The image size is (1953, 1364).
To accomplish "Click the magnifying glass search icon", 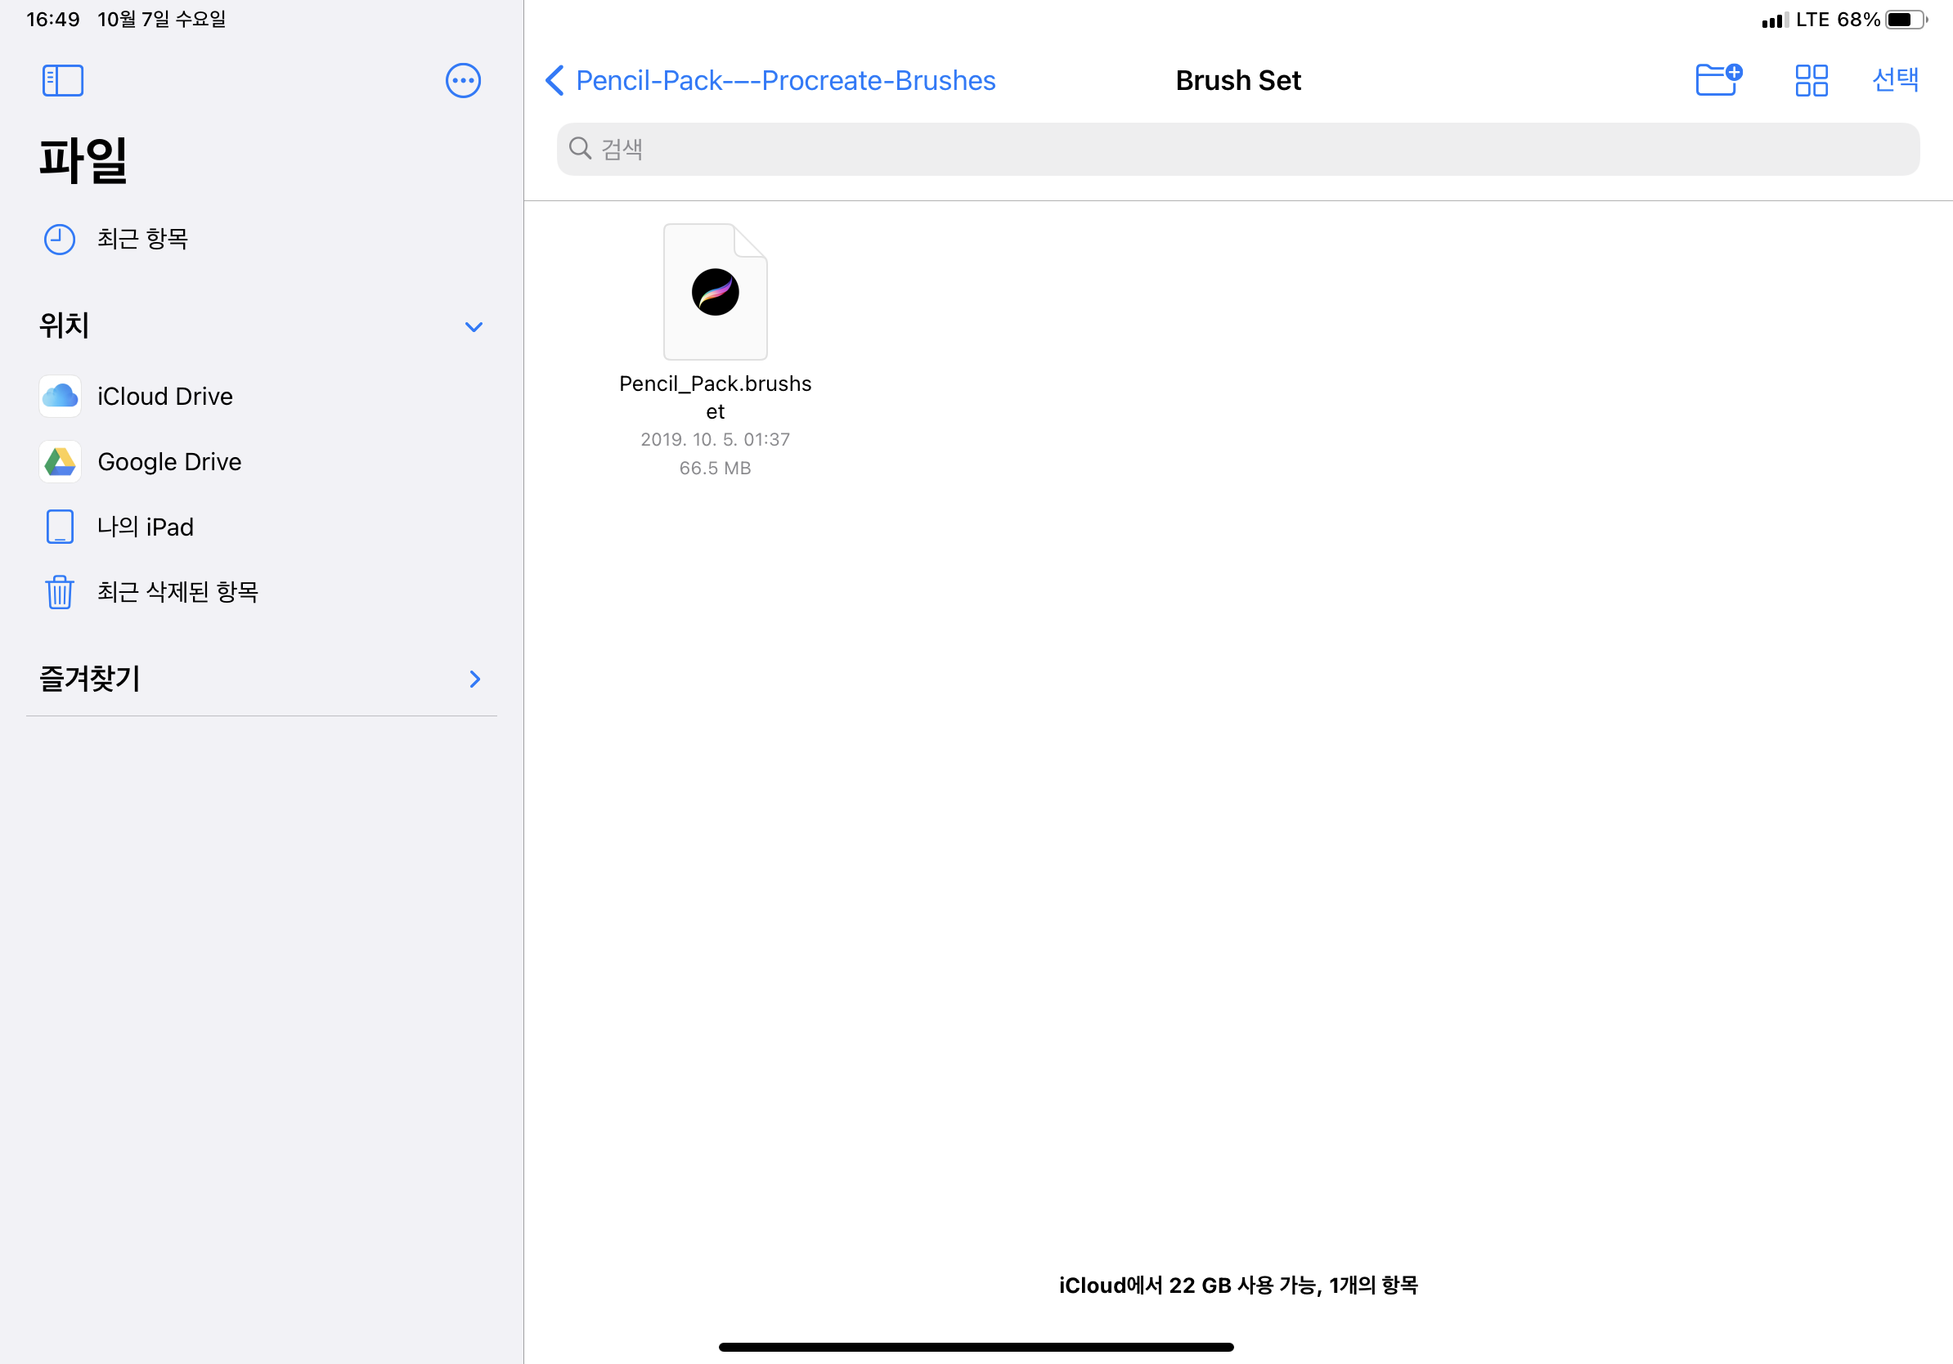I will click(580, 149).
